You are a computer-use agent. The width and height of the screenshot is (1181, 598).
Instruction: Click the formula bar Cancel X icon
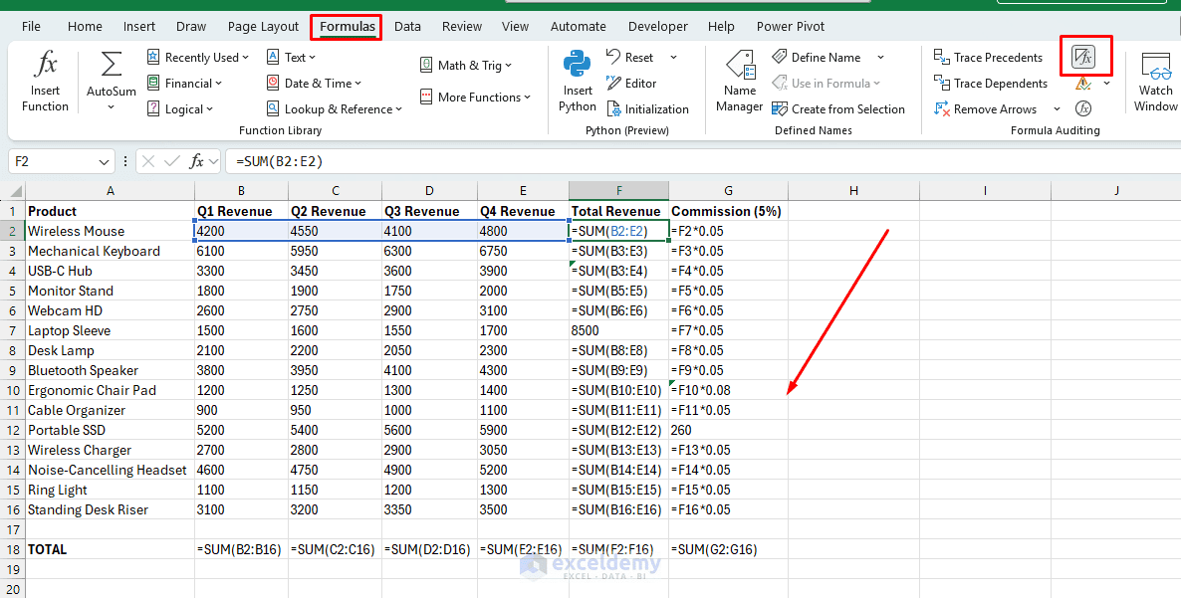[x=148, y=161]
